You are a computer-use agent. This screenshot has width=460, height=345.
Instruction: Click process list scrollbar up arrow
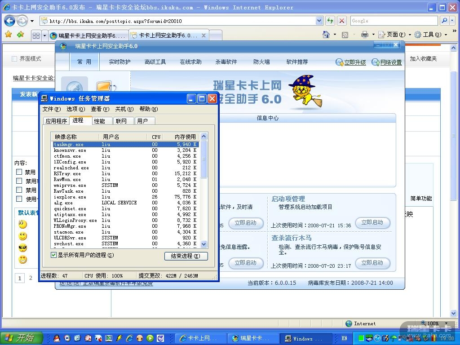coord(203,136)
